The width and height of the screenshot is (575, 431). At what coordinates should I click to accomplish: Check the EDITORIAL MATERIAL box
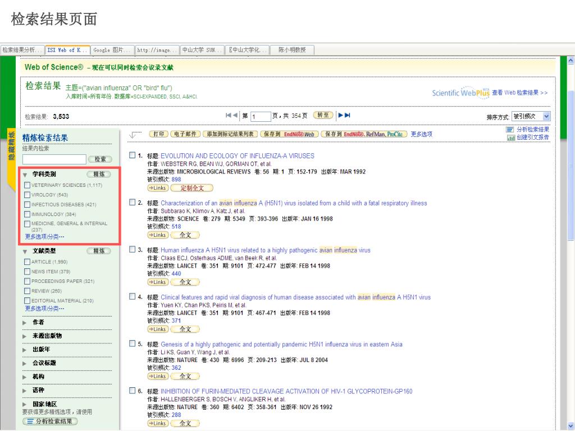point(27,301)
